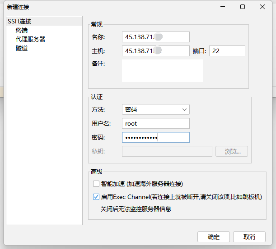276x249 pixels.
Task: Maximize the 新建连接 window
Action: tap(243, 7)
